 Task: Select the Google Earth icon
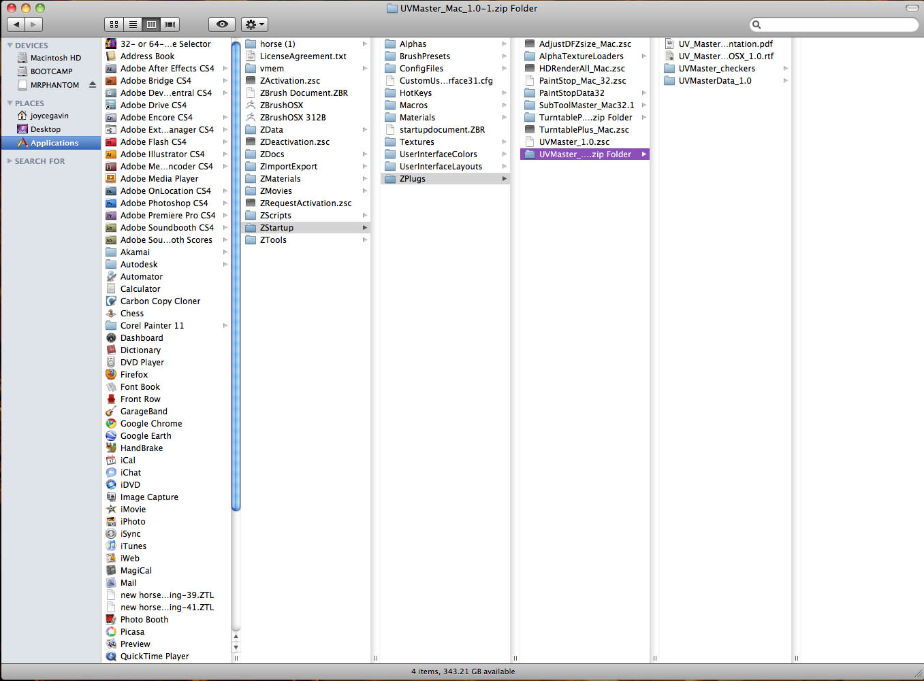tap(111, 436)
